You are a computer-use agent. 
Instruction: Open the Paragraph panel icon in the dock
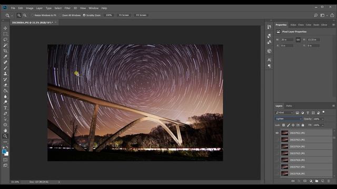pyautogui.click(x=269, y=66)
